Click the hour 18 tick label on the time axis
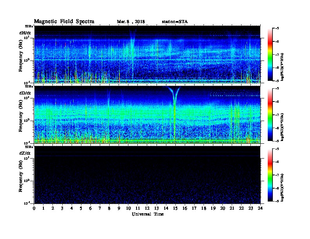 204,209
